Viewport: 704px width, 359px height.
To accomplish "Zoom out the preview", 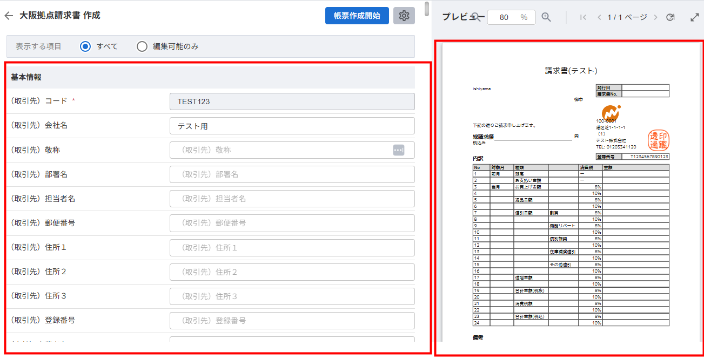I will point(476,17).
